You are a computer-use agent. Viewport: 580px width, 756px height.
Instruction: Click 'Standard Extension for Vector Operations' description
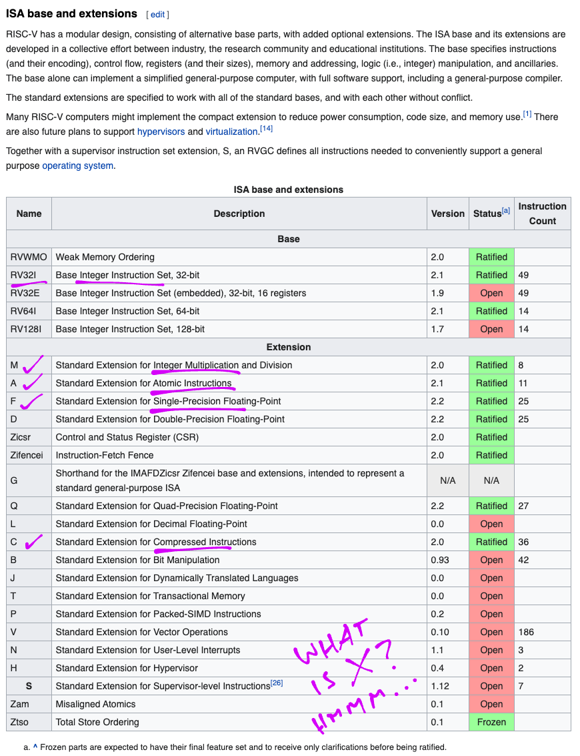coord(141,632)
